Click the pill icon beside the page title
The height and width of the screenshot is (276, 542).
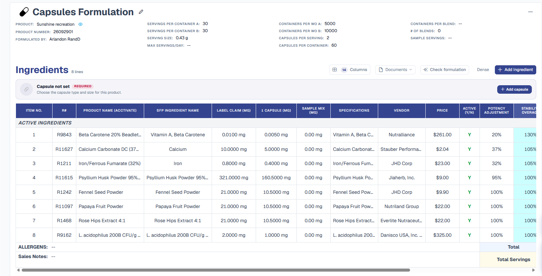click(x=24, y=12)
